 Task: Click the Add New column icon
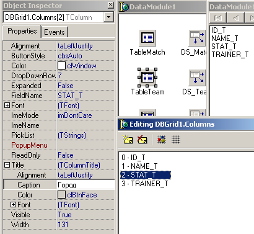point(128,140)
